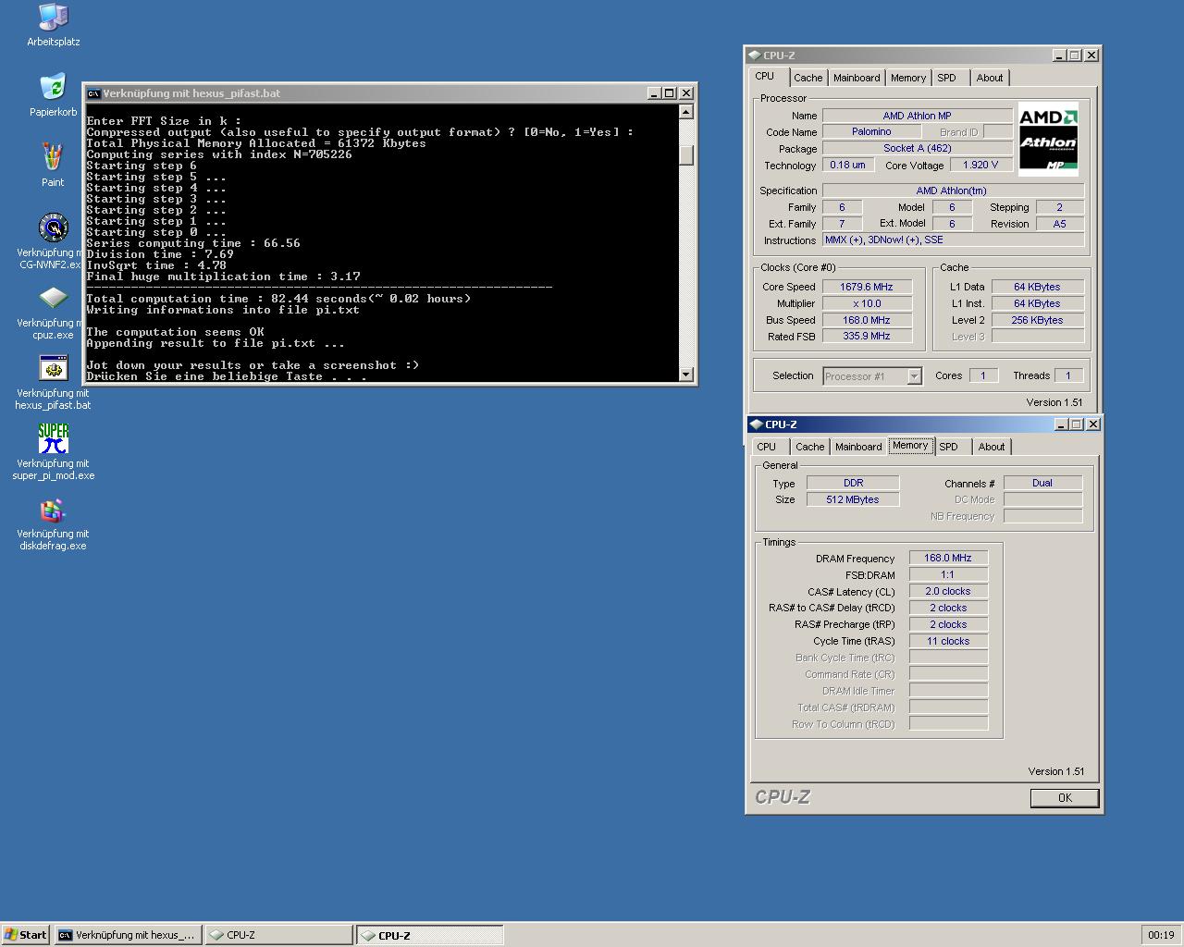Close the hexus_pifast console window
The width and height of the screenshot is (1184, 947).
coord(686,93)
